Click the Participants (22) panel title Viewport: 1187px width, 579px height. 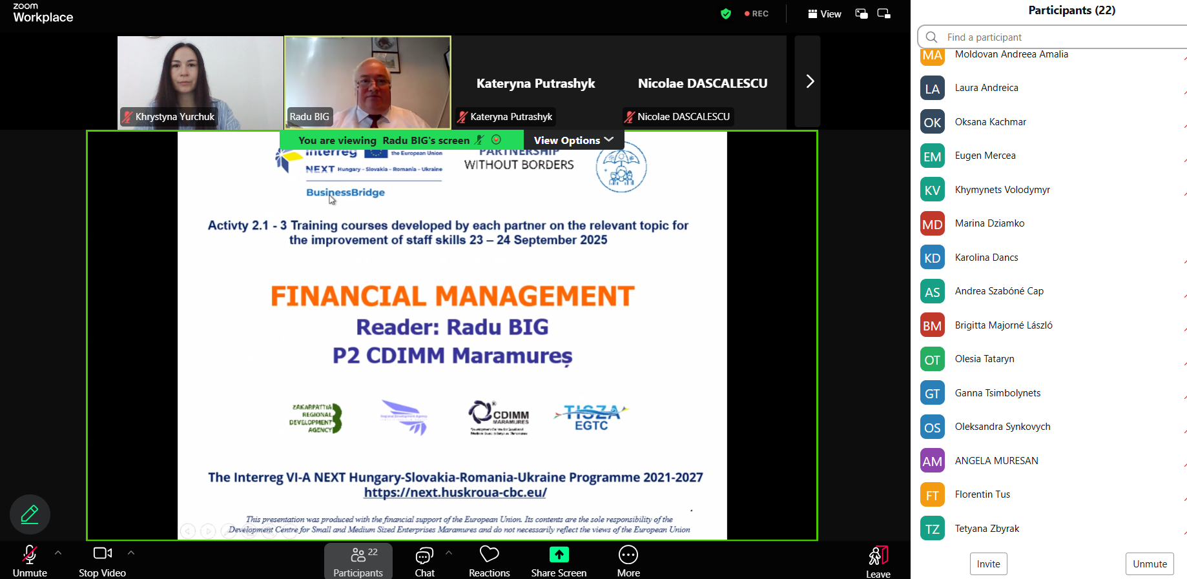(1071, 10)
